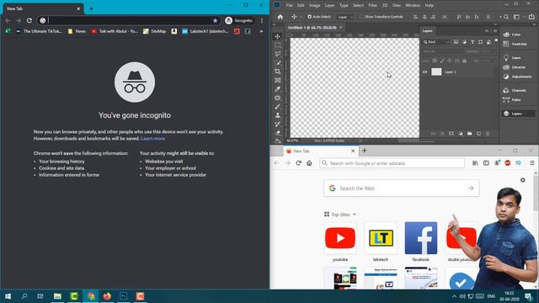The height and width of the screenshot is (303, 539).
Task: Select the Clone Stamp tool in Photoshop
Action: tap(277, 115)
